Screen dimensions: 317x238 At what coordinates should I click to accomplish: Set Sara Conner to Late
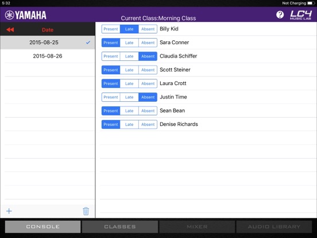pos(129,43)
